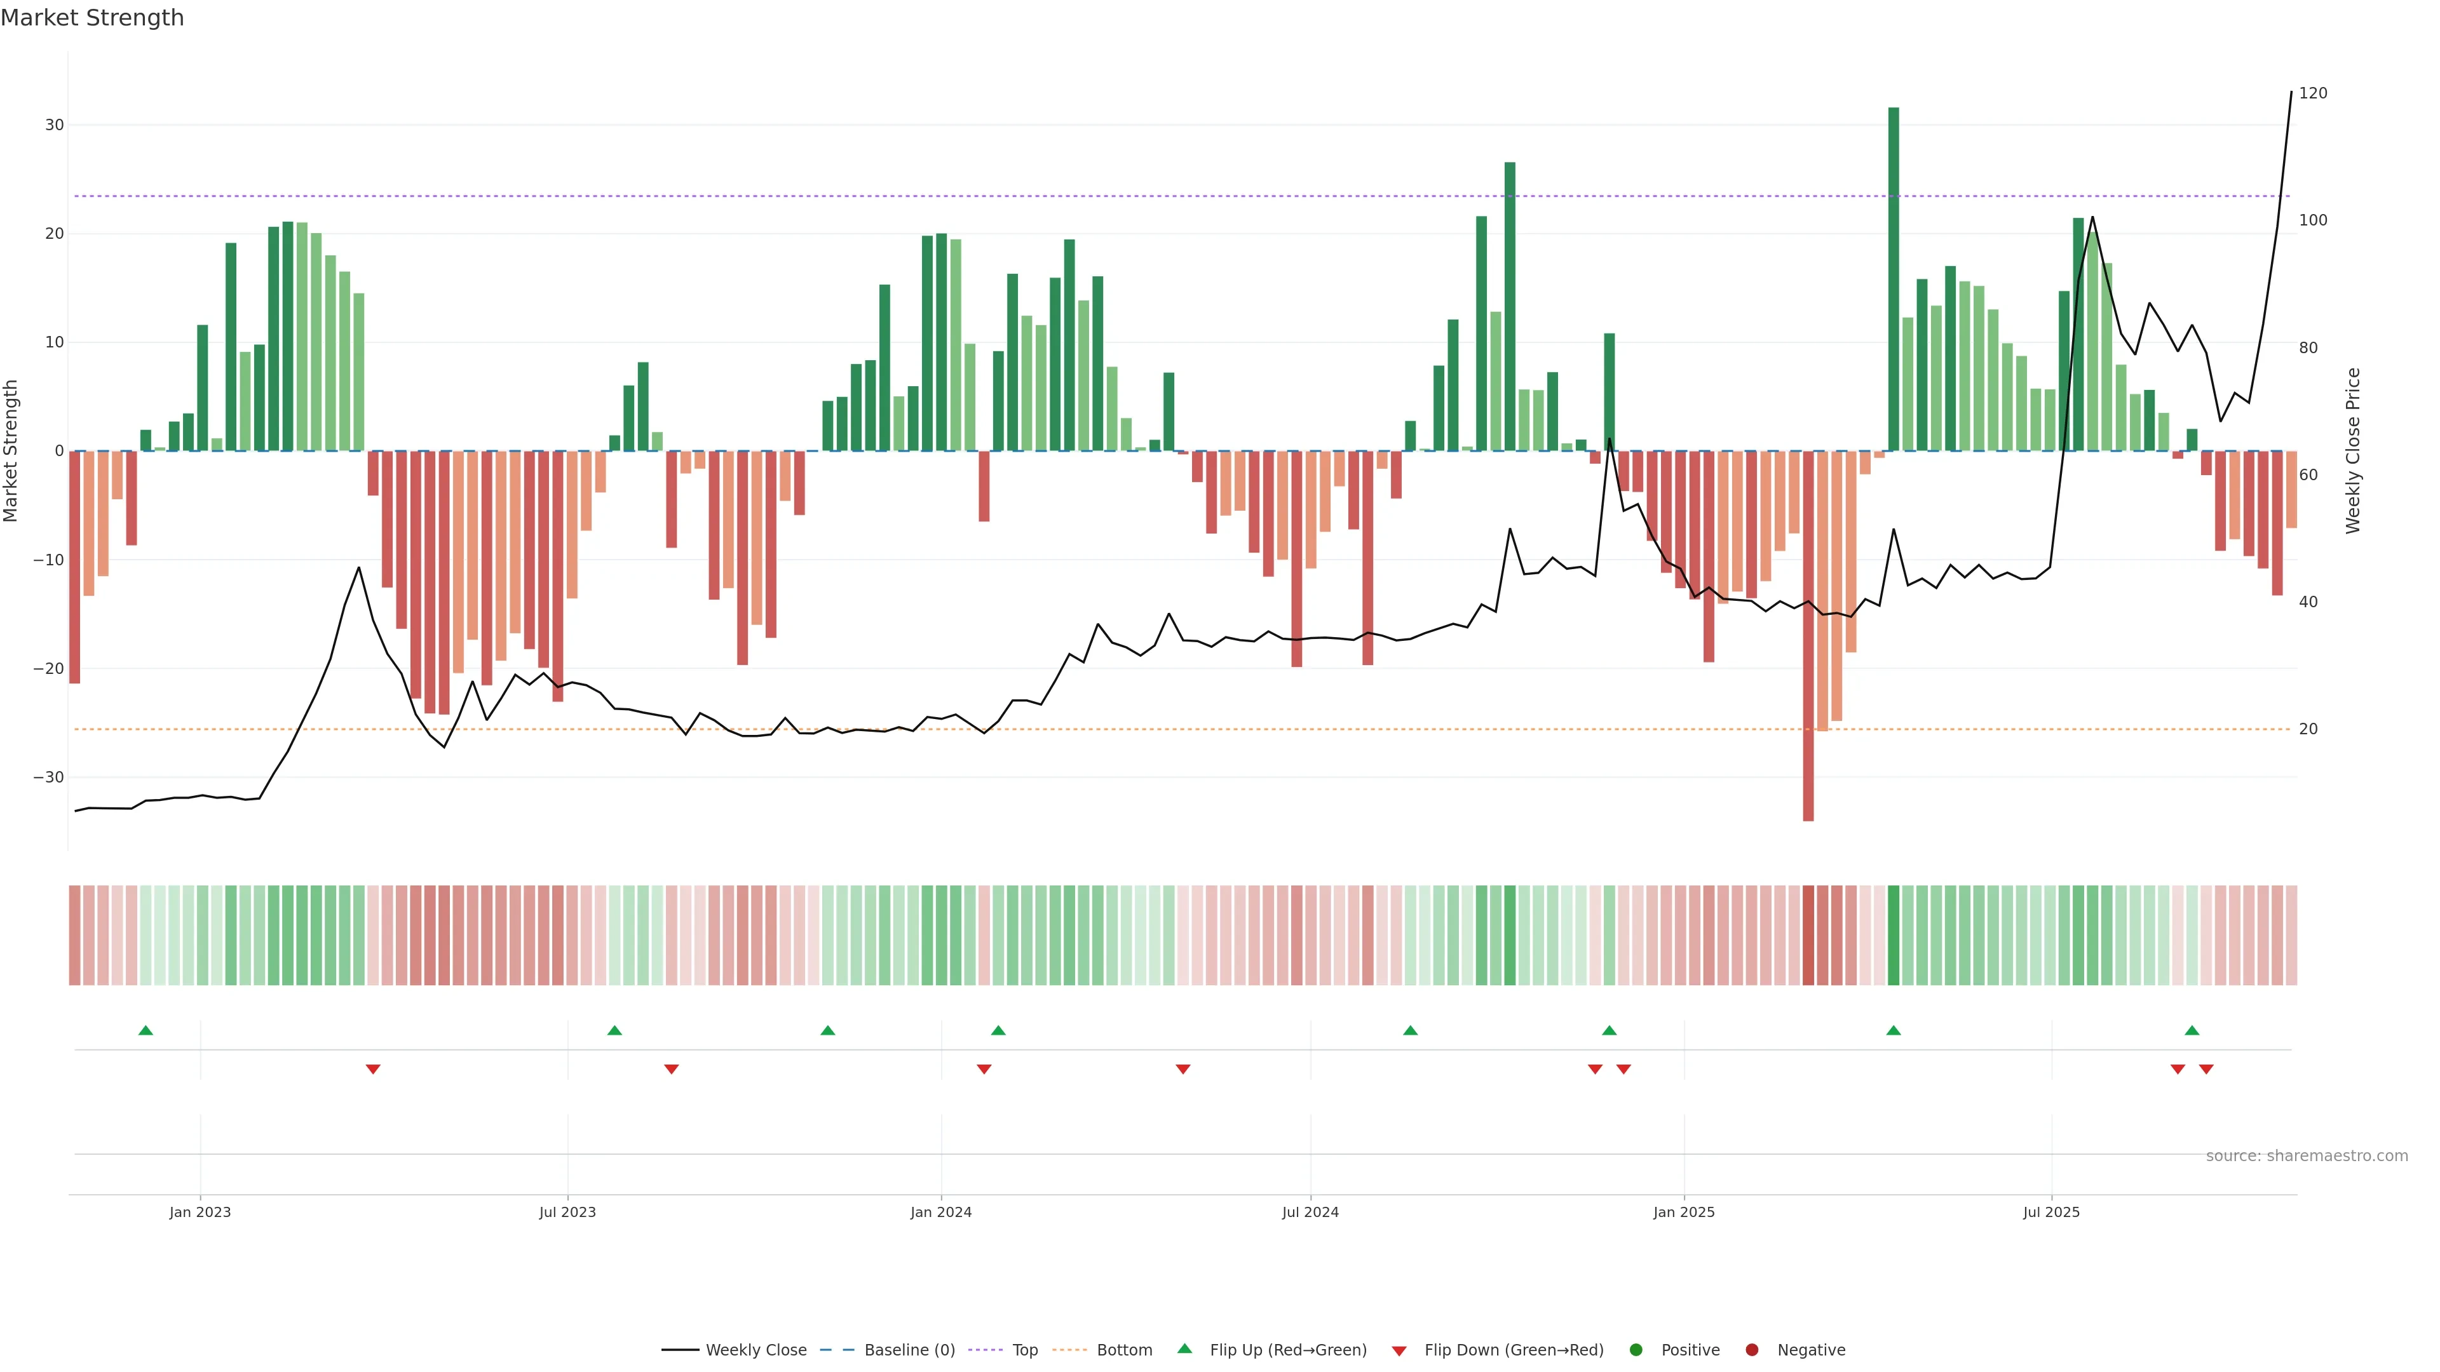The width and height of the screenshot is (2440, 1372).
Task: Click the Negative red circle legend icon
Action: tap(1751, 1350)
